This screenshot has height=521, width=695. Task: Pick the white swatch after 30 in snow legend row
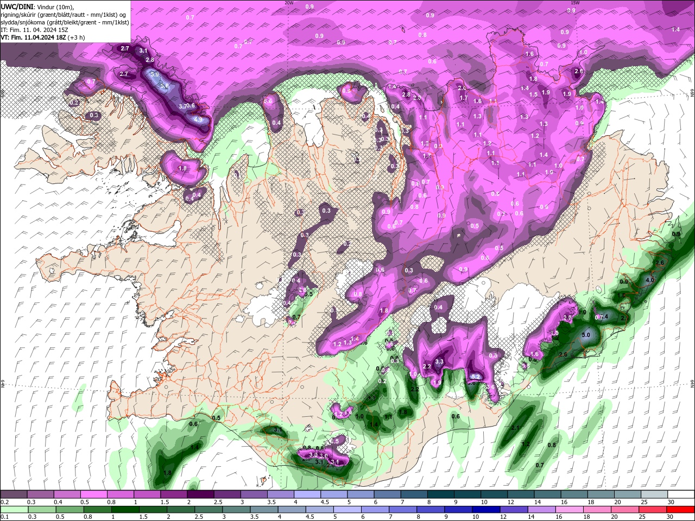point(681,494)
